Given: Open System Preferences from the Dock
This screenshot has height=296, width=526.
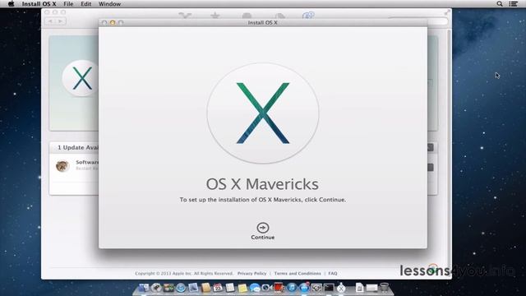Looking at the screenshot, I should pyautogui.click(x=316, y=288).
